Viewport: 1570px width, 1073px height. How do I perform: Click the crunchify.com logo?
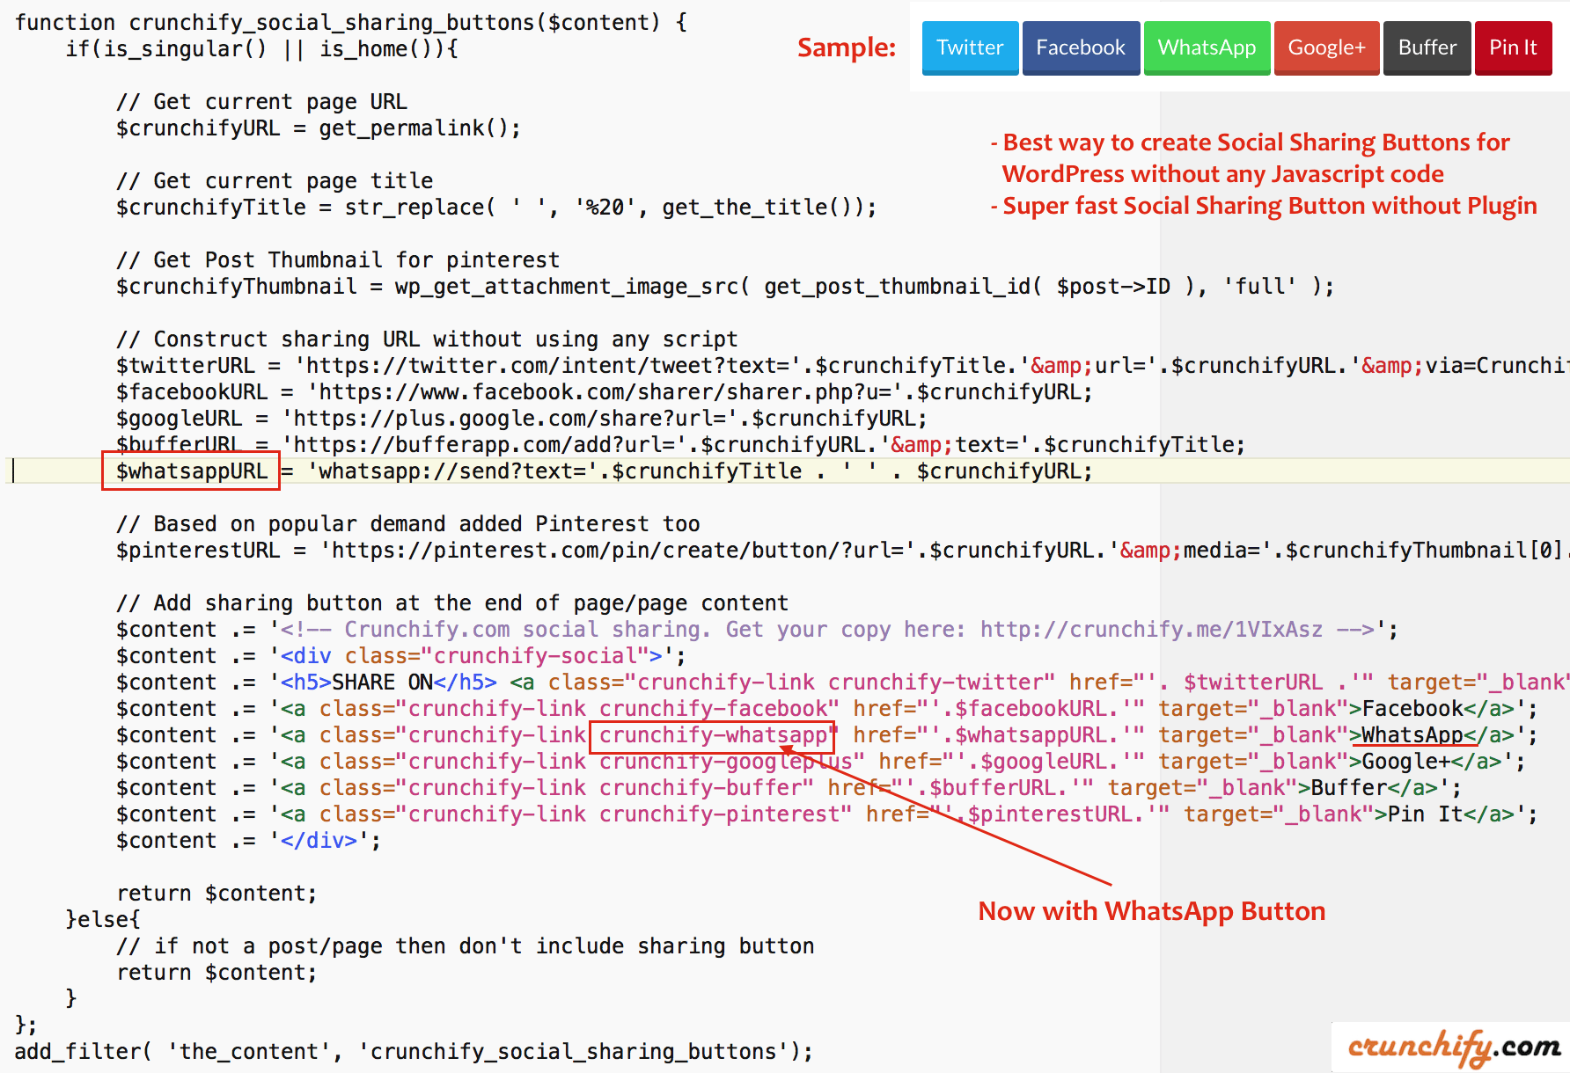(1454, 1047)
